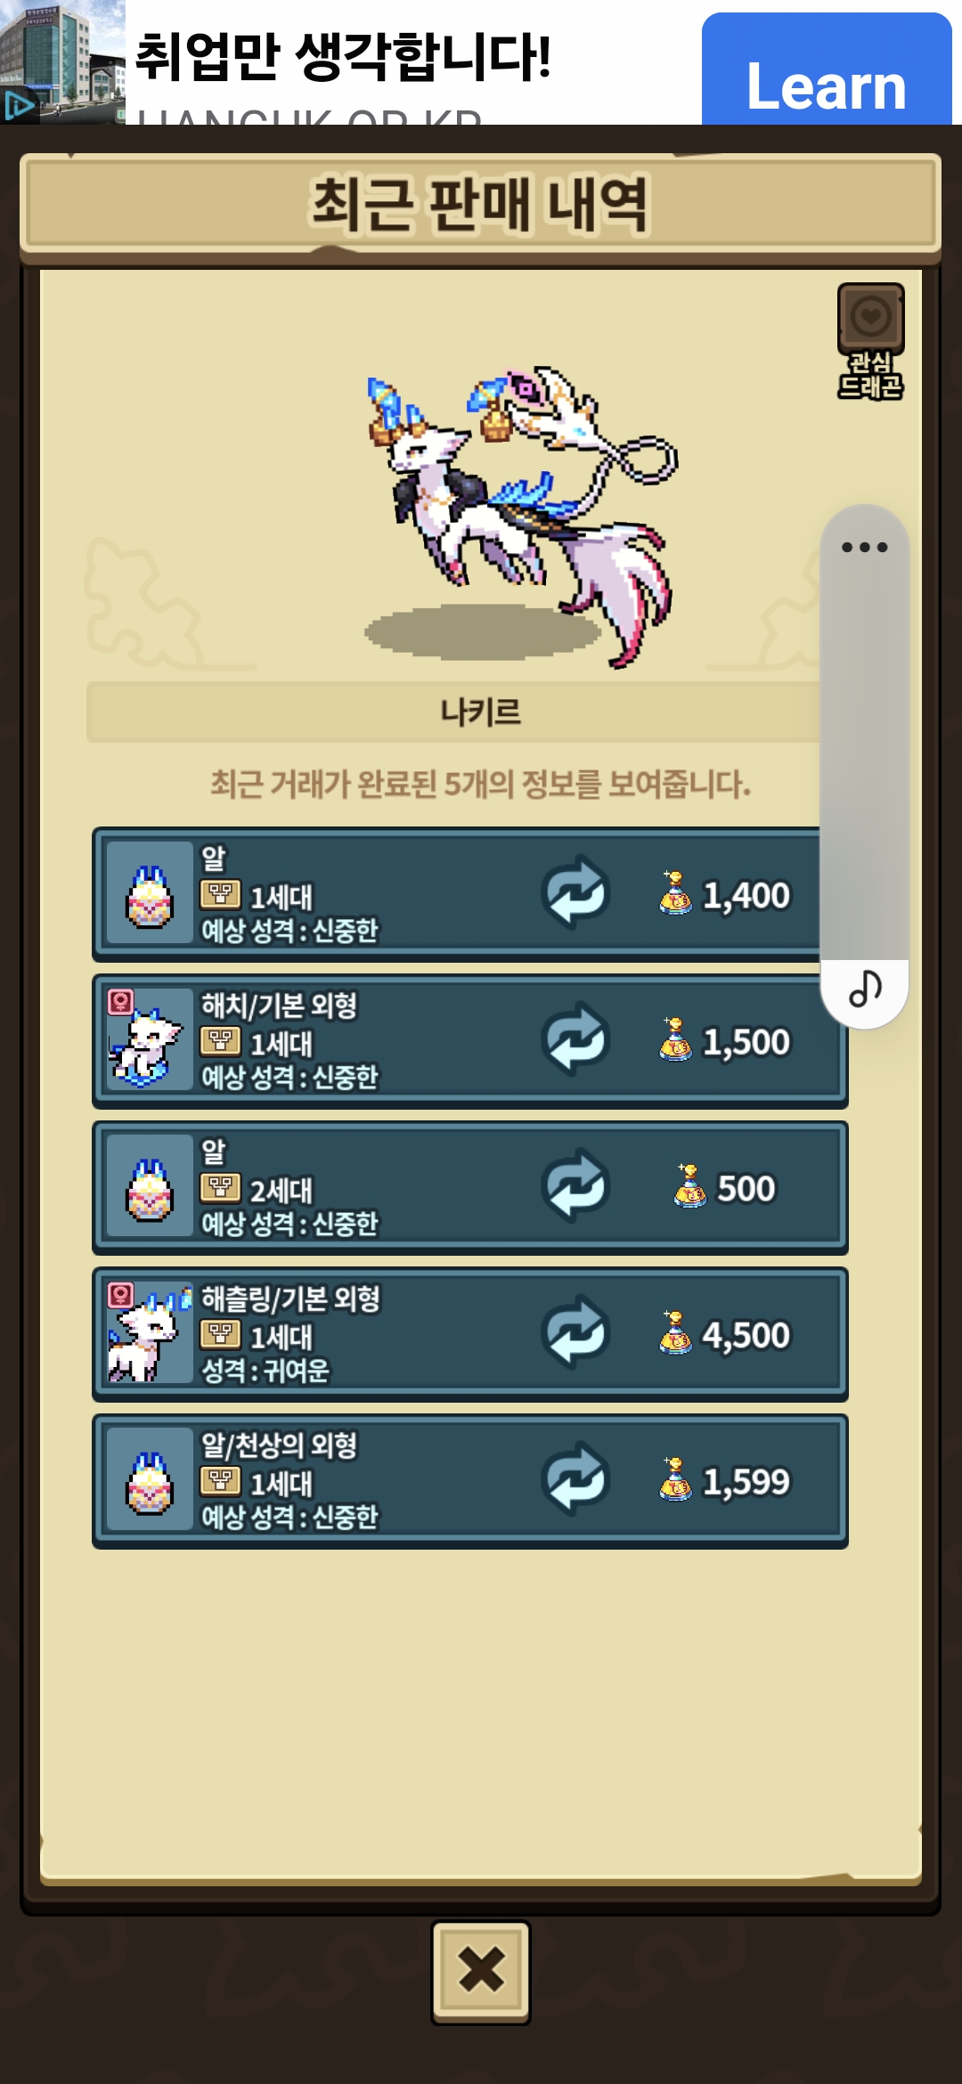Screen dimensions: 962x2084
Task: Tap the exchange arrows on the 1,599 egg listing
Action: coord(575,1479)
